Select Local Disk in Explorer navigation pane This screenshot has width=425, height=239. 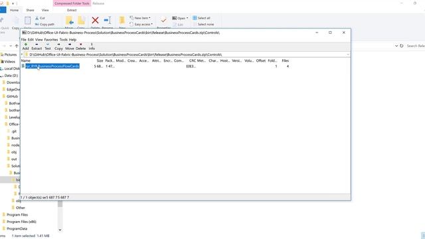point(12,68)
